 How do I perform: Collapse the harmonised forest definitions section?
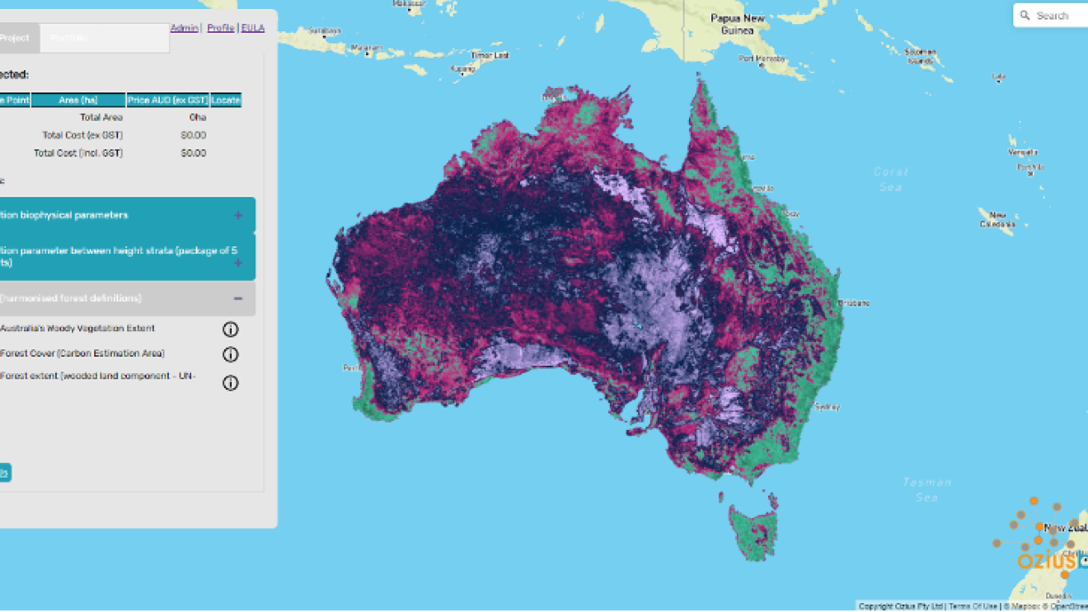point(238,298)
